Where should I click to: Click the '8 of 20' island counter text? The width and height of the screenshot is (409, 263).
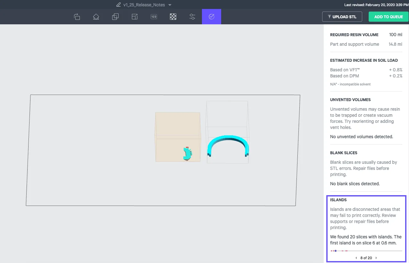[366, 258]
